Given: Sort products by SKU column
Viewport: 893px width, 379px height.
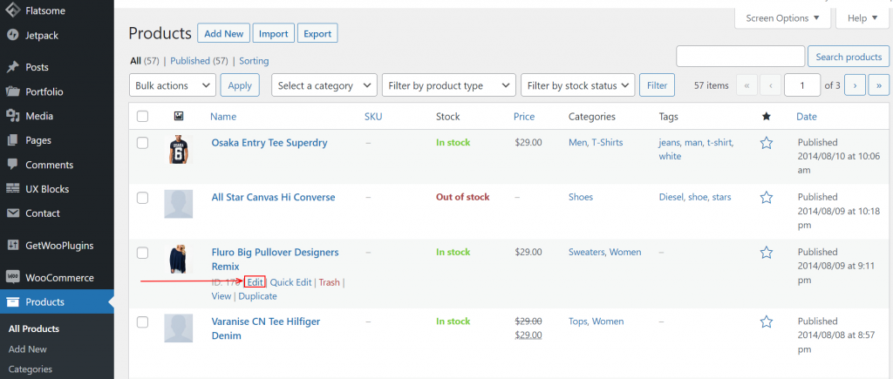Looking at the screenshot, I should pyautogui.click(x=373, y=117).
